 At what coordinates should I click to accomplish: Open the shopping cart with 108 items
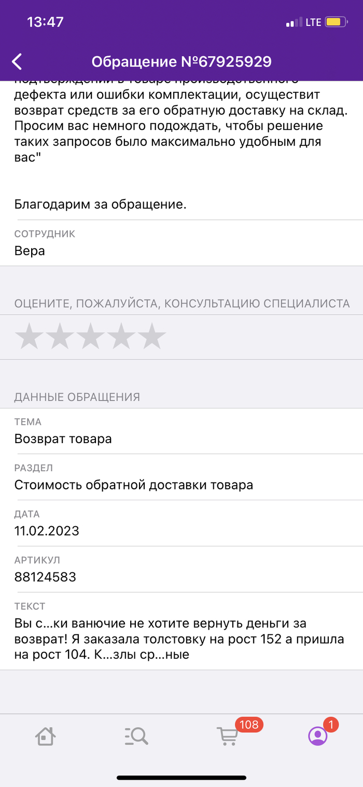(227, 736)
